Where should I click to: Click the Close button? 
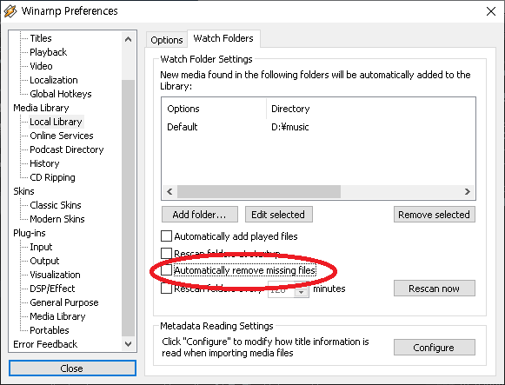point(72,368)
